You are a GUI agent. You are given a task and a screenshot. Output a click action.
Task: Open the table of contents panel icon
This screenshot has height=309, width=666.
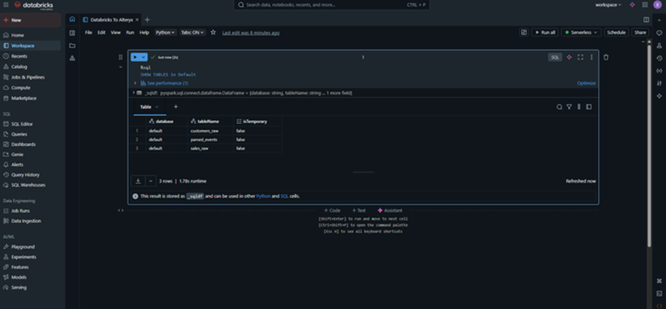click(x=72, y=33)
